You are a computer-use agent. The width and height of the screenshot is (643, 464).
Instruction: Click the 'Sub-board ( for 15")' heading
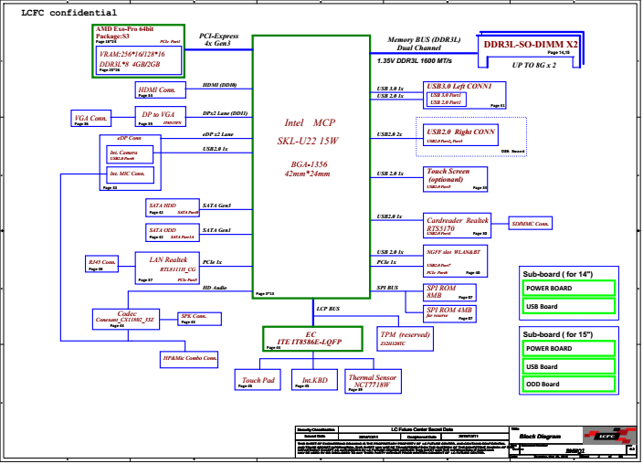[558, 334]
